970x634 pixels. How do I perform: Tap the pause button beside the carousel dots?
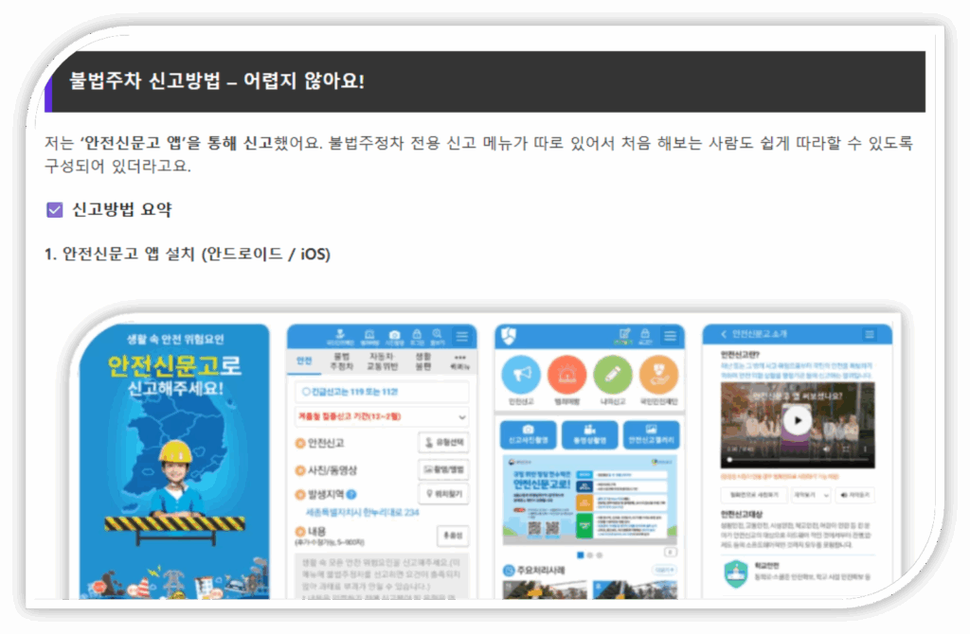point(670,552)
